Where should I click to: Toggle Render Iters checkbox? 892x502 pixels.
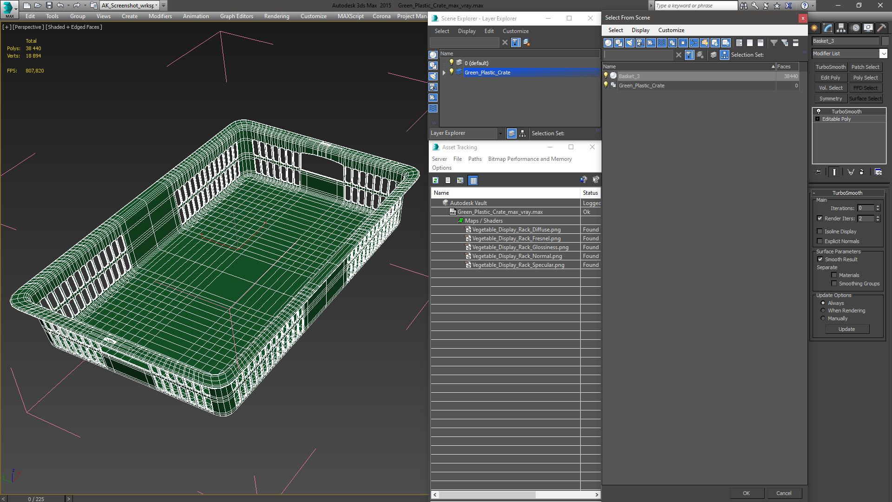pos(820,218)
